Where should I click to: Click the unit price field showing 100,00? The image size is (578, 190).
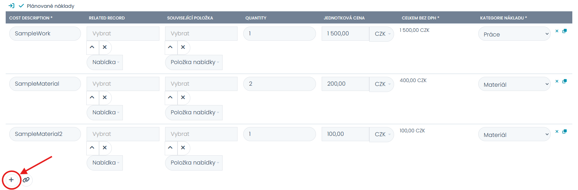point(345,134)
